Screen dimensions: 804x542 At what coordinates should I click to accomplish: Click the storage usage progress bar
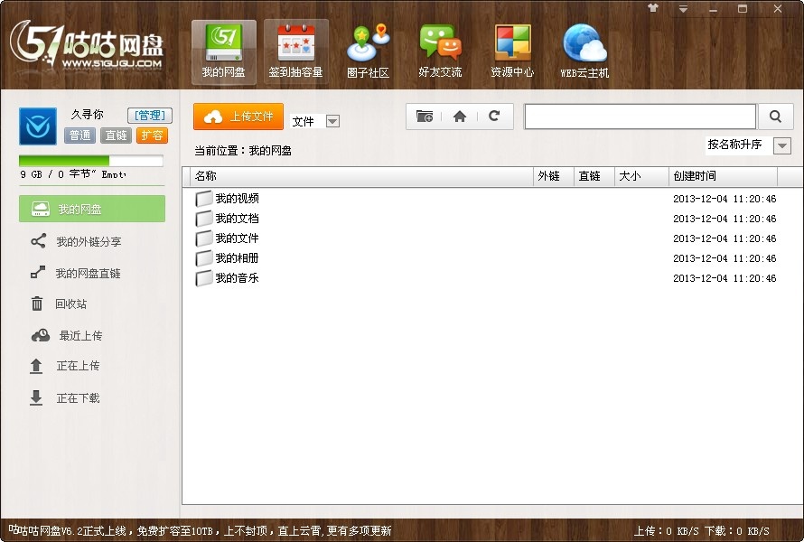click(x=90, y=161)
